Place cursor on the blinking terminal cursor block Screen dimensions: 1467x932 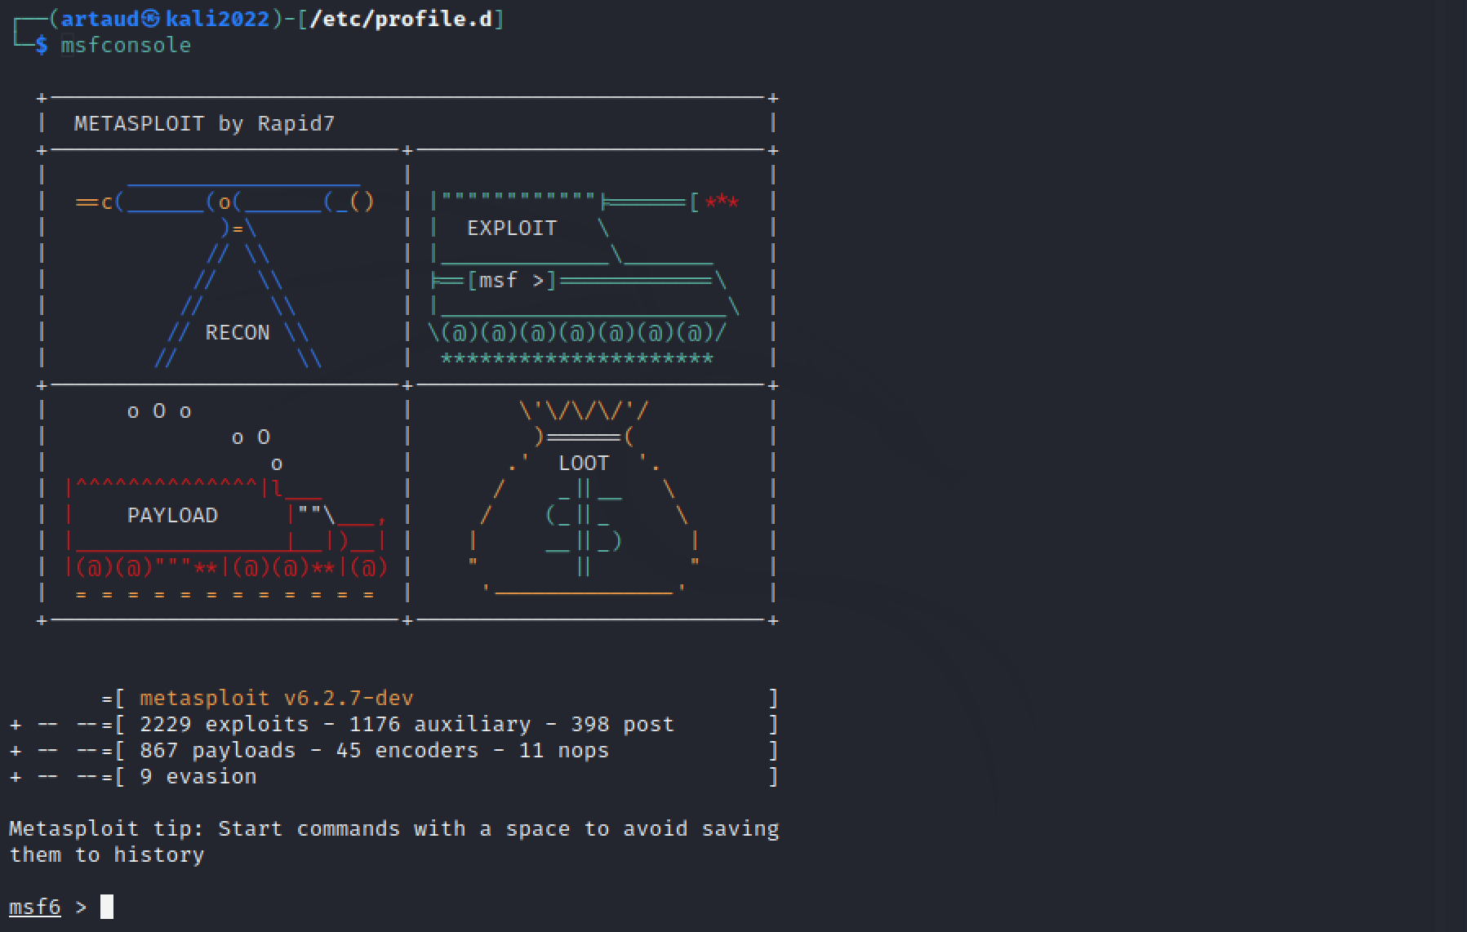pos(106,906)
